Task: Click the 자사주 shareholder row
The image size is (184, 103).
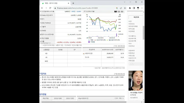Action: point(103,57)
